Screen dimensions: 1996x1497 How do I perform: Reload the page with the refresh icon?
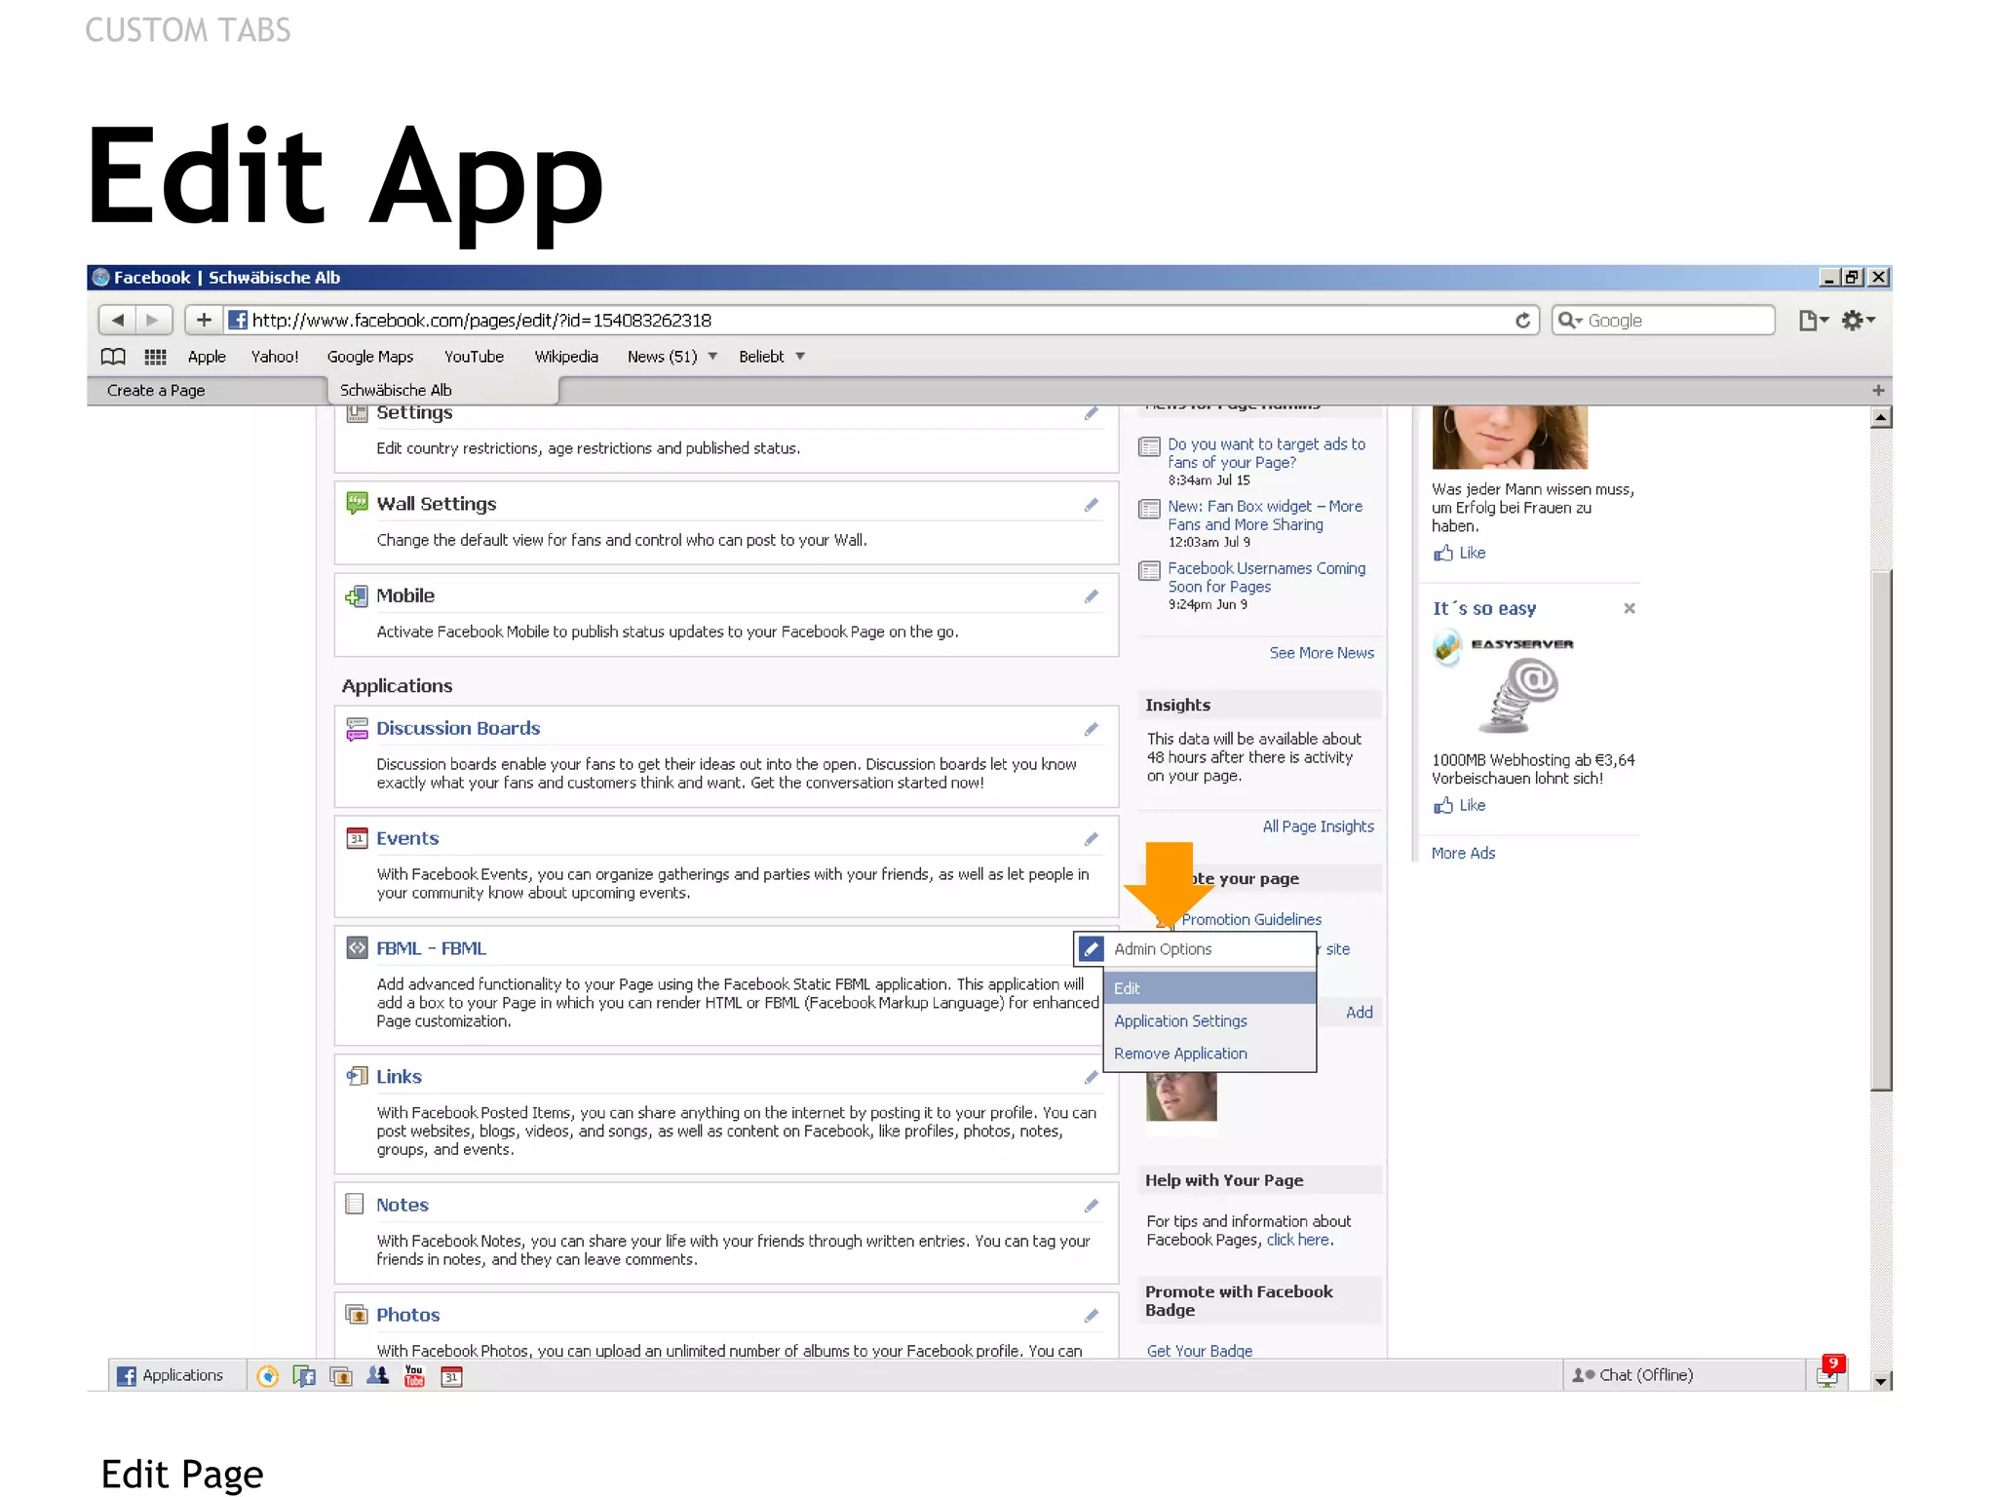[x=1522, y=320]
